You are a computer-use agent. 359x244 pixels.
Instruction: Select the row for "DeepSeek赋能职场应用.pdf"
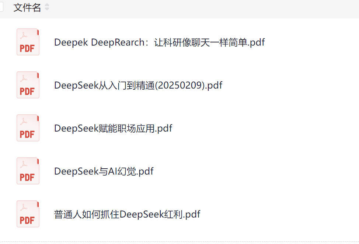[113, 128]
